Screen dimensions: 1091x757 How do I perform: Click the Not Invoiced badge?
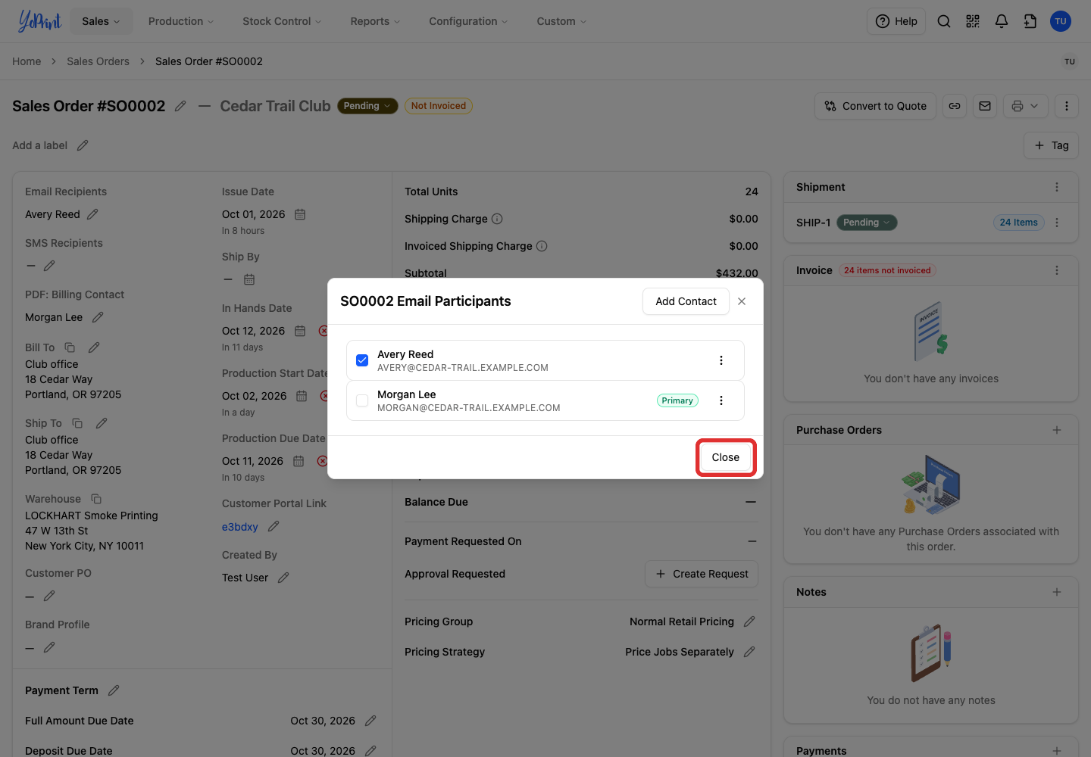coord(439,106)
